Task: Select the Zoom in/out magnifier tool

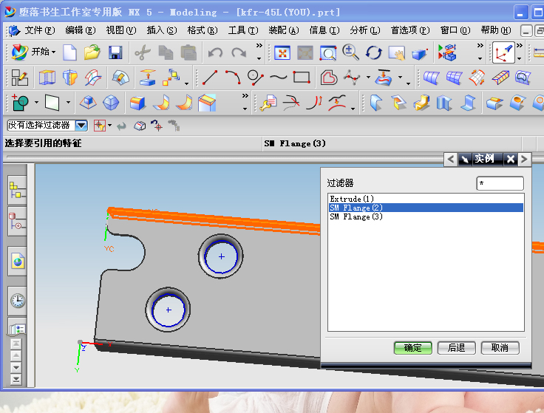Action: click(x=350, y=52)
